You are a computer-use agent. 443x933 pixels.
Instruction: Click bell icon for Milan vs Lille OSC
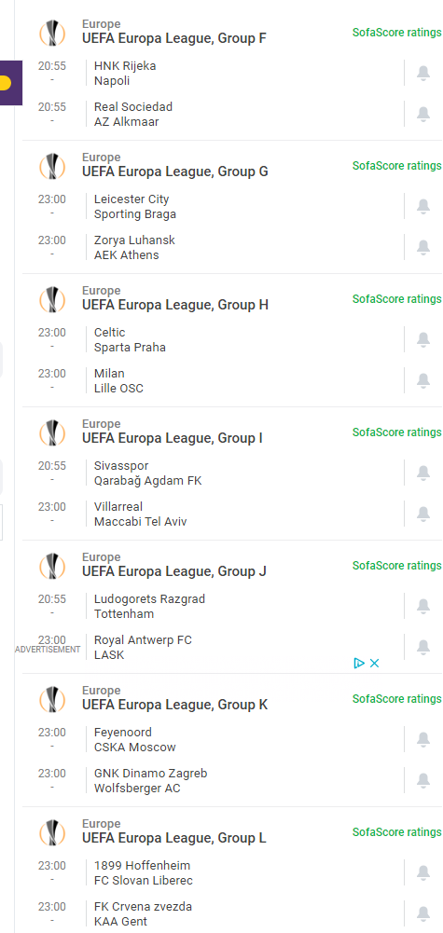coord(422,381)
